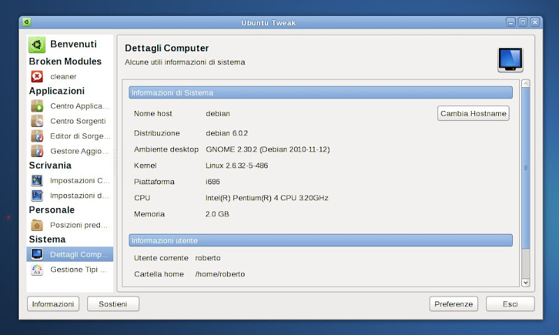The image size is (559, 335).
Task: Close the Ubuntu Tweak window
Action: [535, 22]
